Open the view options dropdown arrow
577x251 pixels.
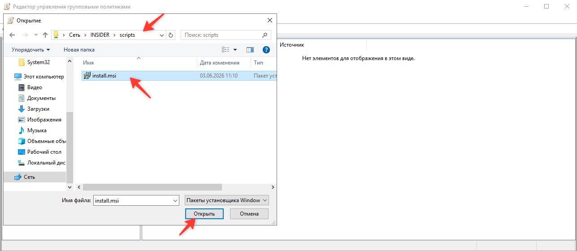(x=235, y=50)
